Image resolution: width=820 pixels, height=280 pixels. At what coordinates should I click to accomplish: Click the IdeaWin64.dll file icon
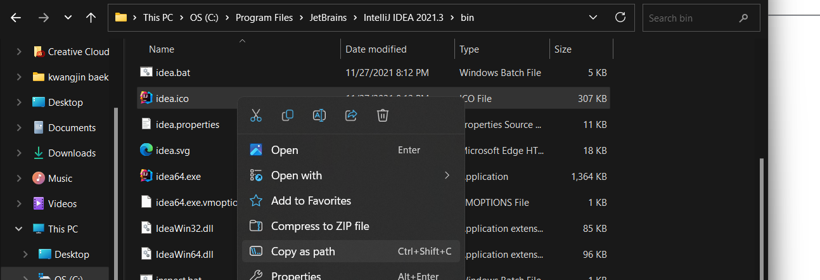pyautogui.click(x=146, y=253)
